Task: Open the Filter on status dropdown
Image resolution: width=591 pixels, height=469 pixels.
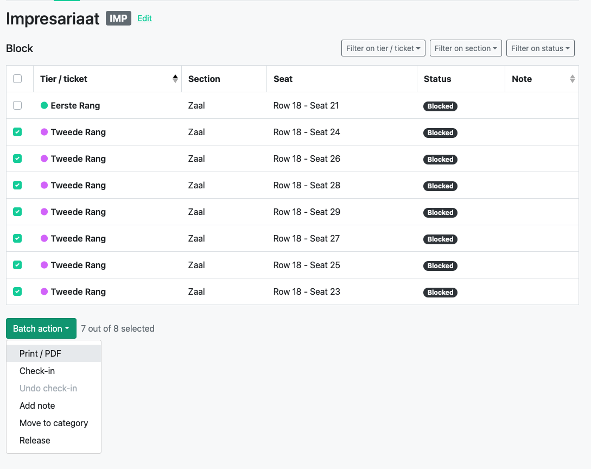Action: 541,48
